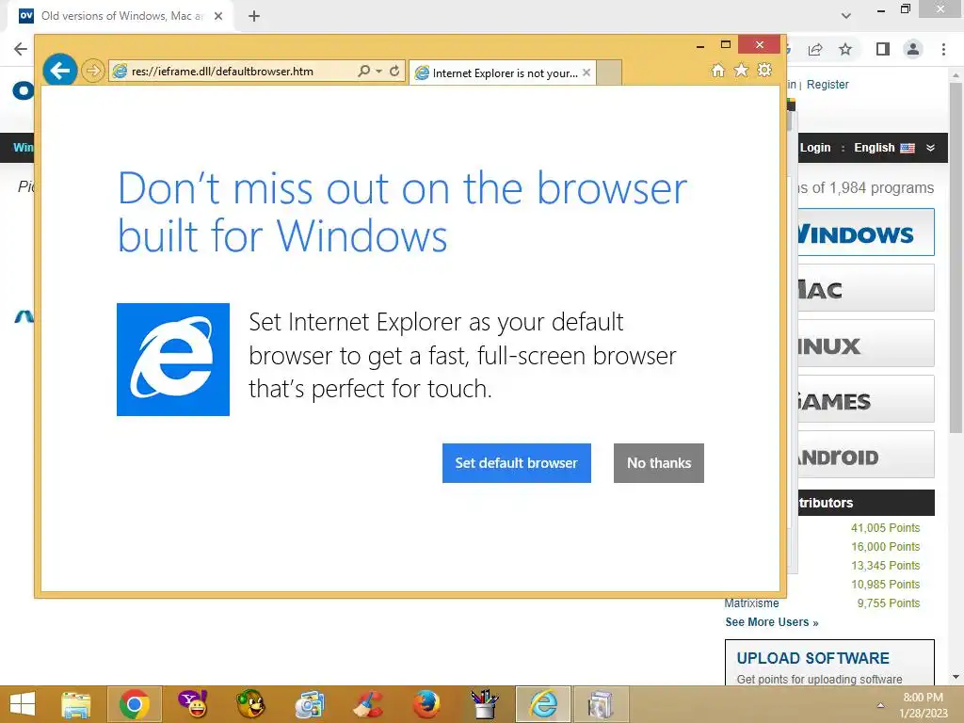Image resolution: width=964 pixels, height=723 pixels.
Task: Click the scrollbar down arrow in Chrome
Action: [x=956, y=677]
